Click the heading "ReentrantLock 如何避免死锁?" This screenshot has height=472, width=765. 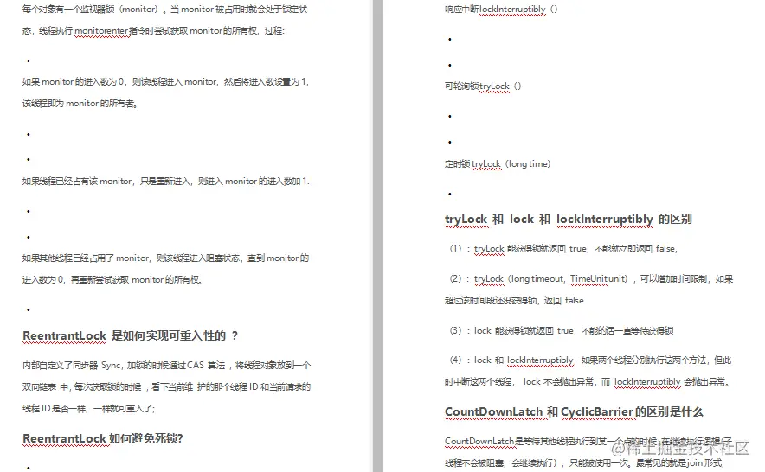click(x=103, y=438)
